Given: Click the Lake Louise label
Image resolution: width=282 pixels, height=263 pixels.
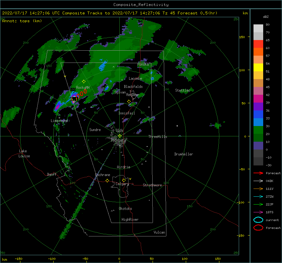Looking at the screenshot, I should (24, 154).
